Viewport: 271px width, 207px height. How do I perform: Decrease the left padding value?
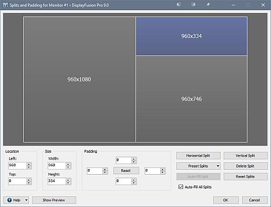pyautogui.click(x=105, y=172)
